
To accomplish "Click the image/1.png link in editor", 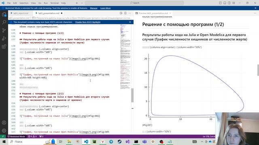I will click(x=79, y=58).
